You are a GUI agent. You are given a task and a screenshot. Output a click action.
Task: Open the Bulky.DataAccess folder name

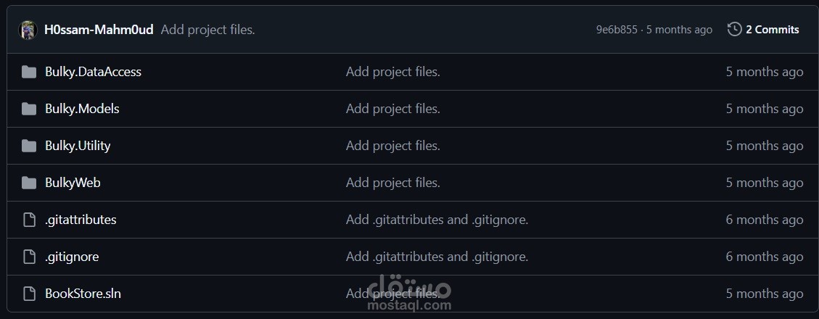(93, 72)
